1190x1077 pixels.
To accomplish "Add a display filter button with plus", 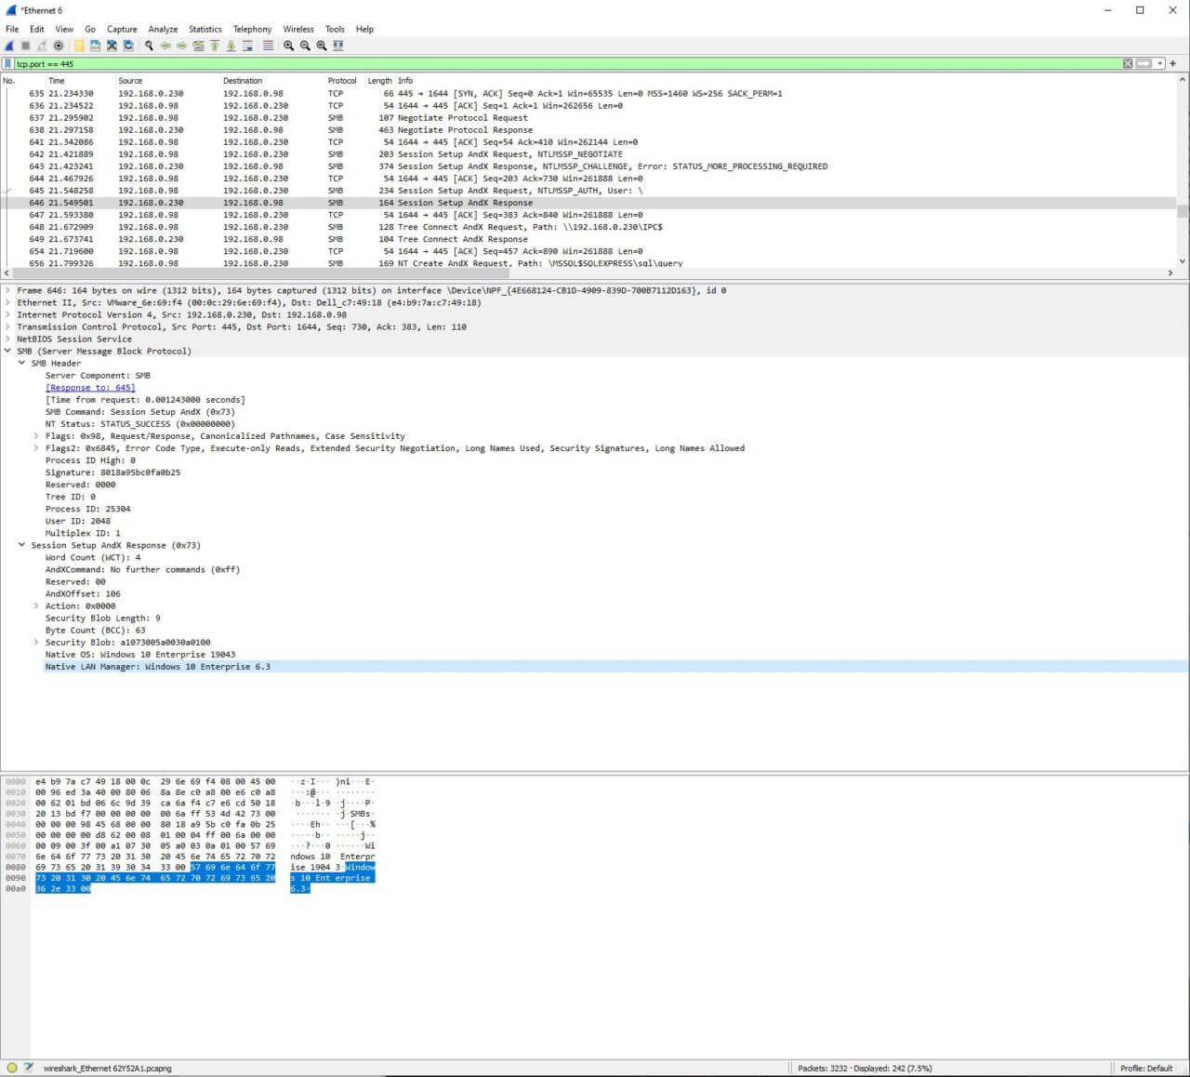I will [x=1173, y=64].
